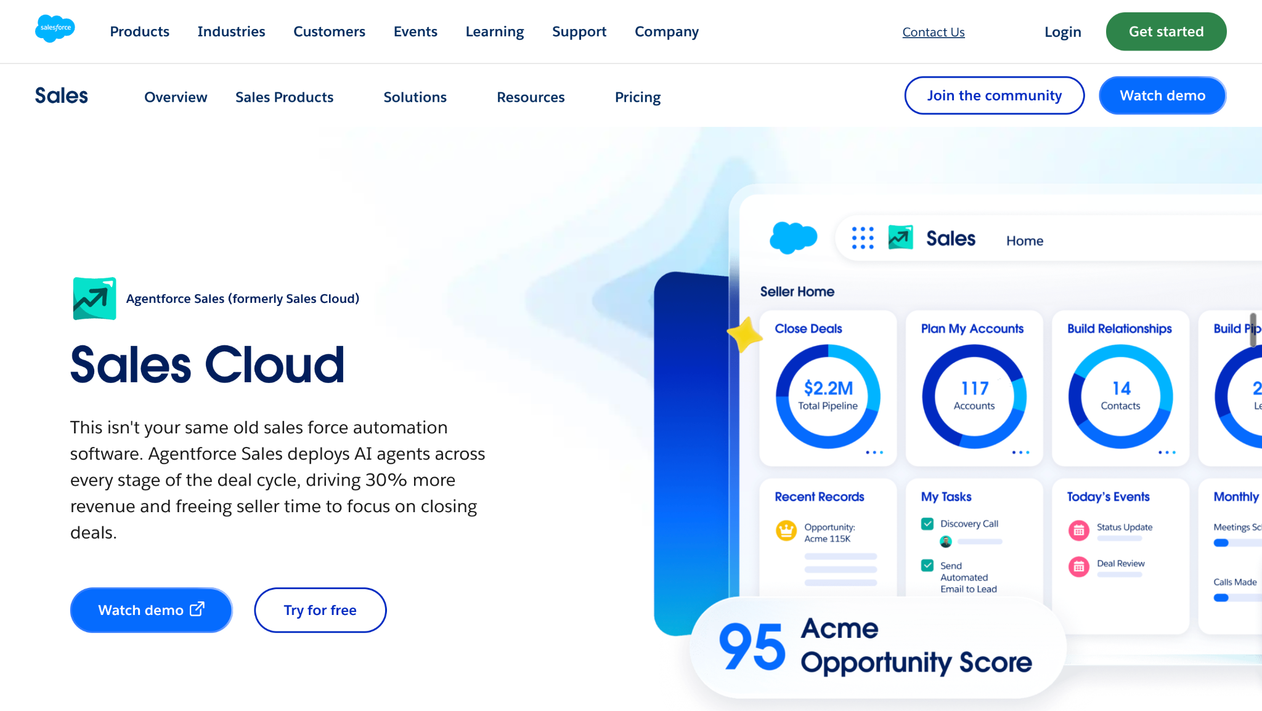Open the Events menu

415,31
